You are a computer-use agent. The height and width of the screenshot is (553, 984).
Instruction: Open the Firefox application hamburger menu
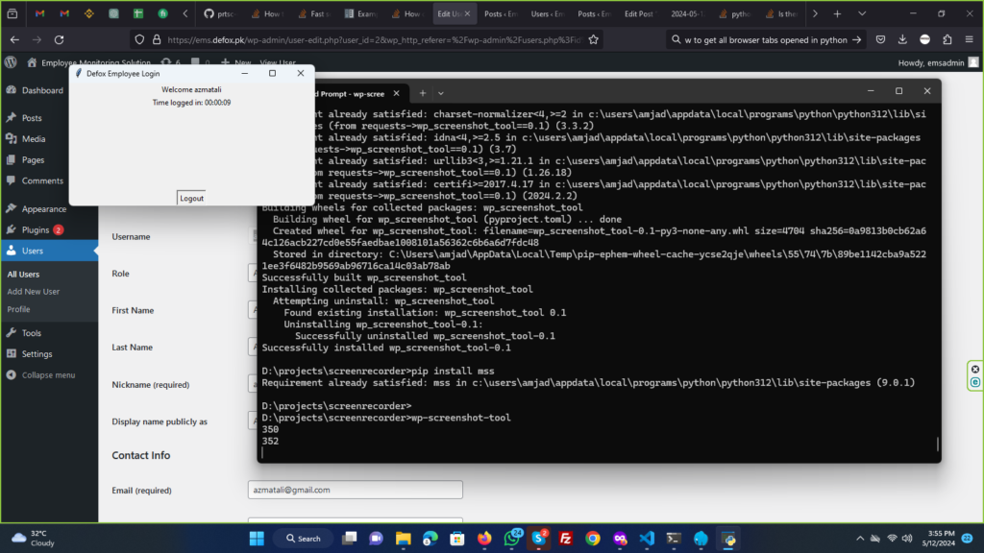(x=970, y=39)
